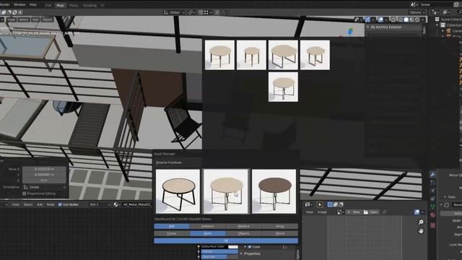Viewport: 462px width, 260px height.
Task: Enable Proportional Editing checkbox in operator panel
Action: click(24, 194)
